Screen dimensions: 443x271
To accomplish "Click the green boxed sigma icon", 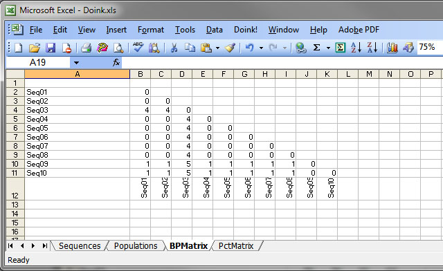I will pos(340,48).
